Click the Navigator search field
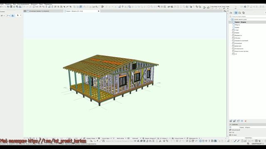 point(248,17)
